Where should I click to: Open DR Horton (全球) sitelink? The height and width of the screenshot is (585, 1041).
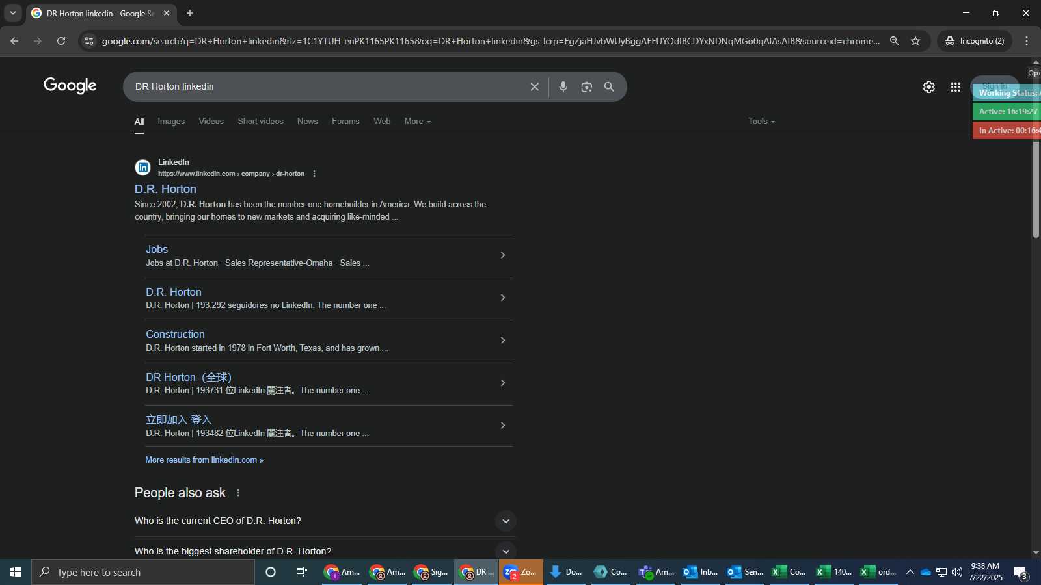[189, 378]
